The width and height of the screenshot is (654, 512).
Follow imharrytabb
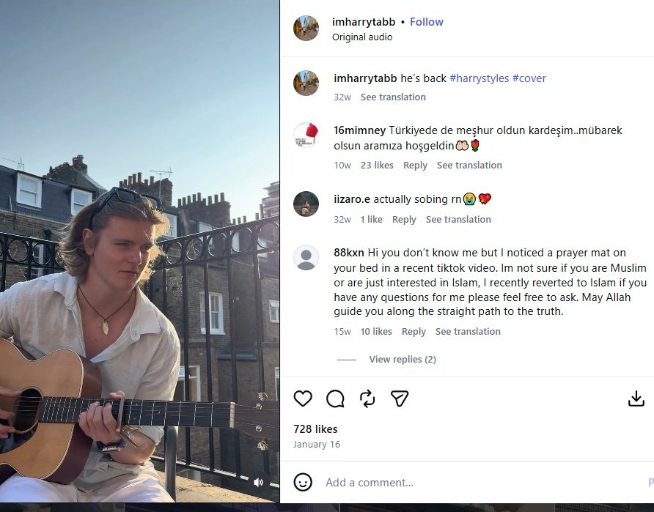(426, 22)
